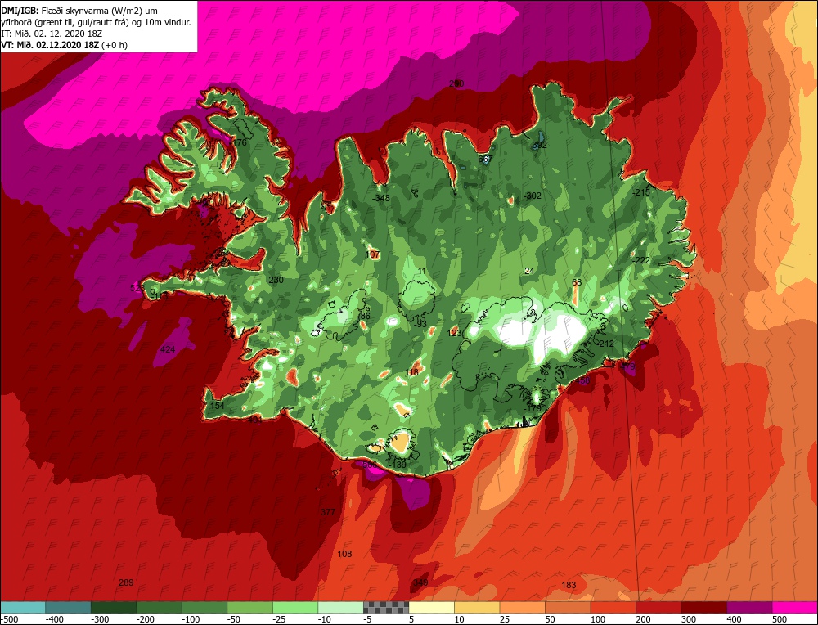Click the '-348' map value

(x=381, y=198)
